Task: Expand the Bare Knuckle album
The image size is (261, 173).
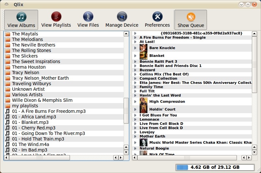Action: (x=135, y=48)
